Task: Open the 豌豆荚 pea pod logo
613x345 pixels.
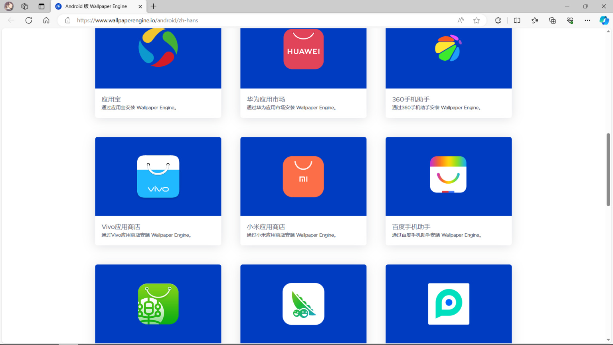Action: (x=303, y=304)
